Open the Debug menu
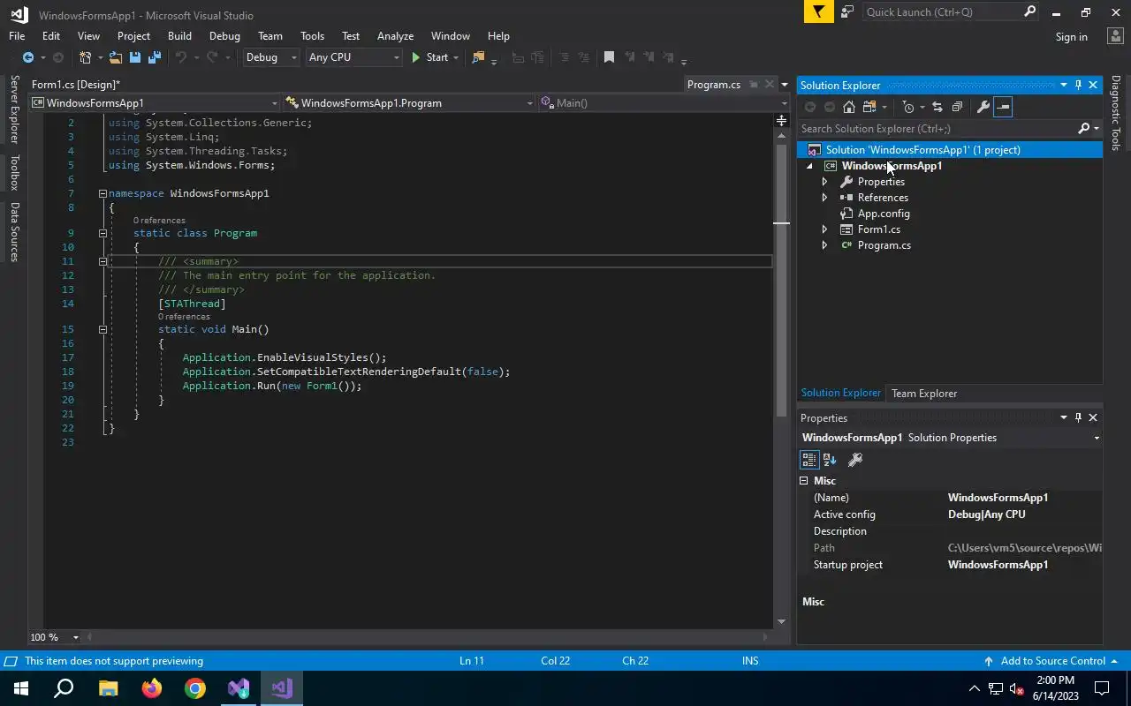1131x706 pixels. [224, 36]
